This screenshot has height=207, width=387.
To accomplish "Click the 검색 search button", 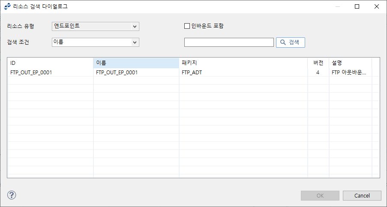I will [x=291, y=42].
